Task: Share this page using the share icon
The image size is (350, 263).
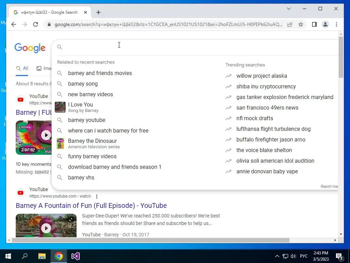Action: click(290, 24)
